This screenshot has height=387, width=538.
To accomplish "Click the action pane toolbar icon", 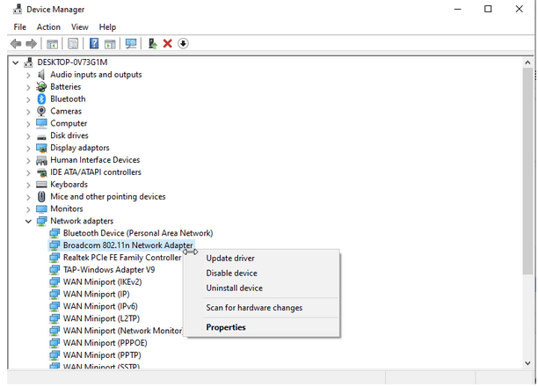I will point(110,44).
